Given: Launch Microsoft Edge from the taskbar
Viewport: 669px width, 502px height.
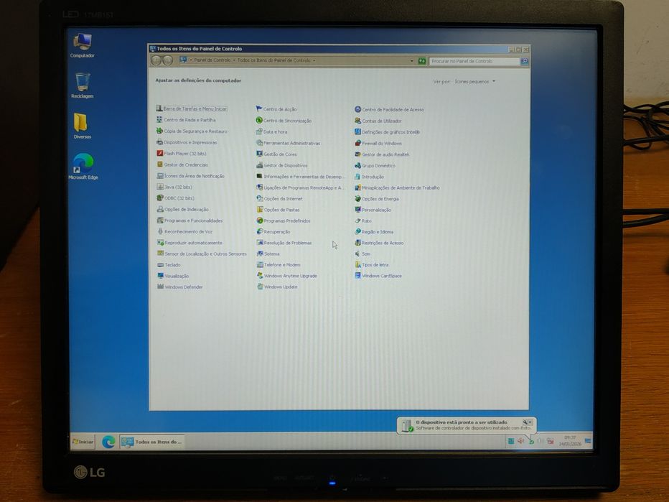Looking at the screenshot, I should (x=108, y=442).
